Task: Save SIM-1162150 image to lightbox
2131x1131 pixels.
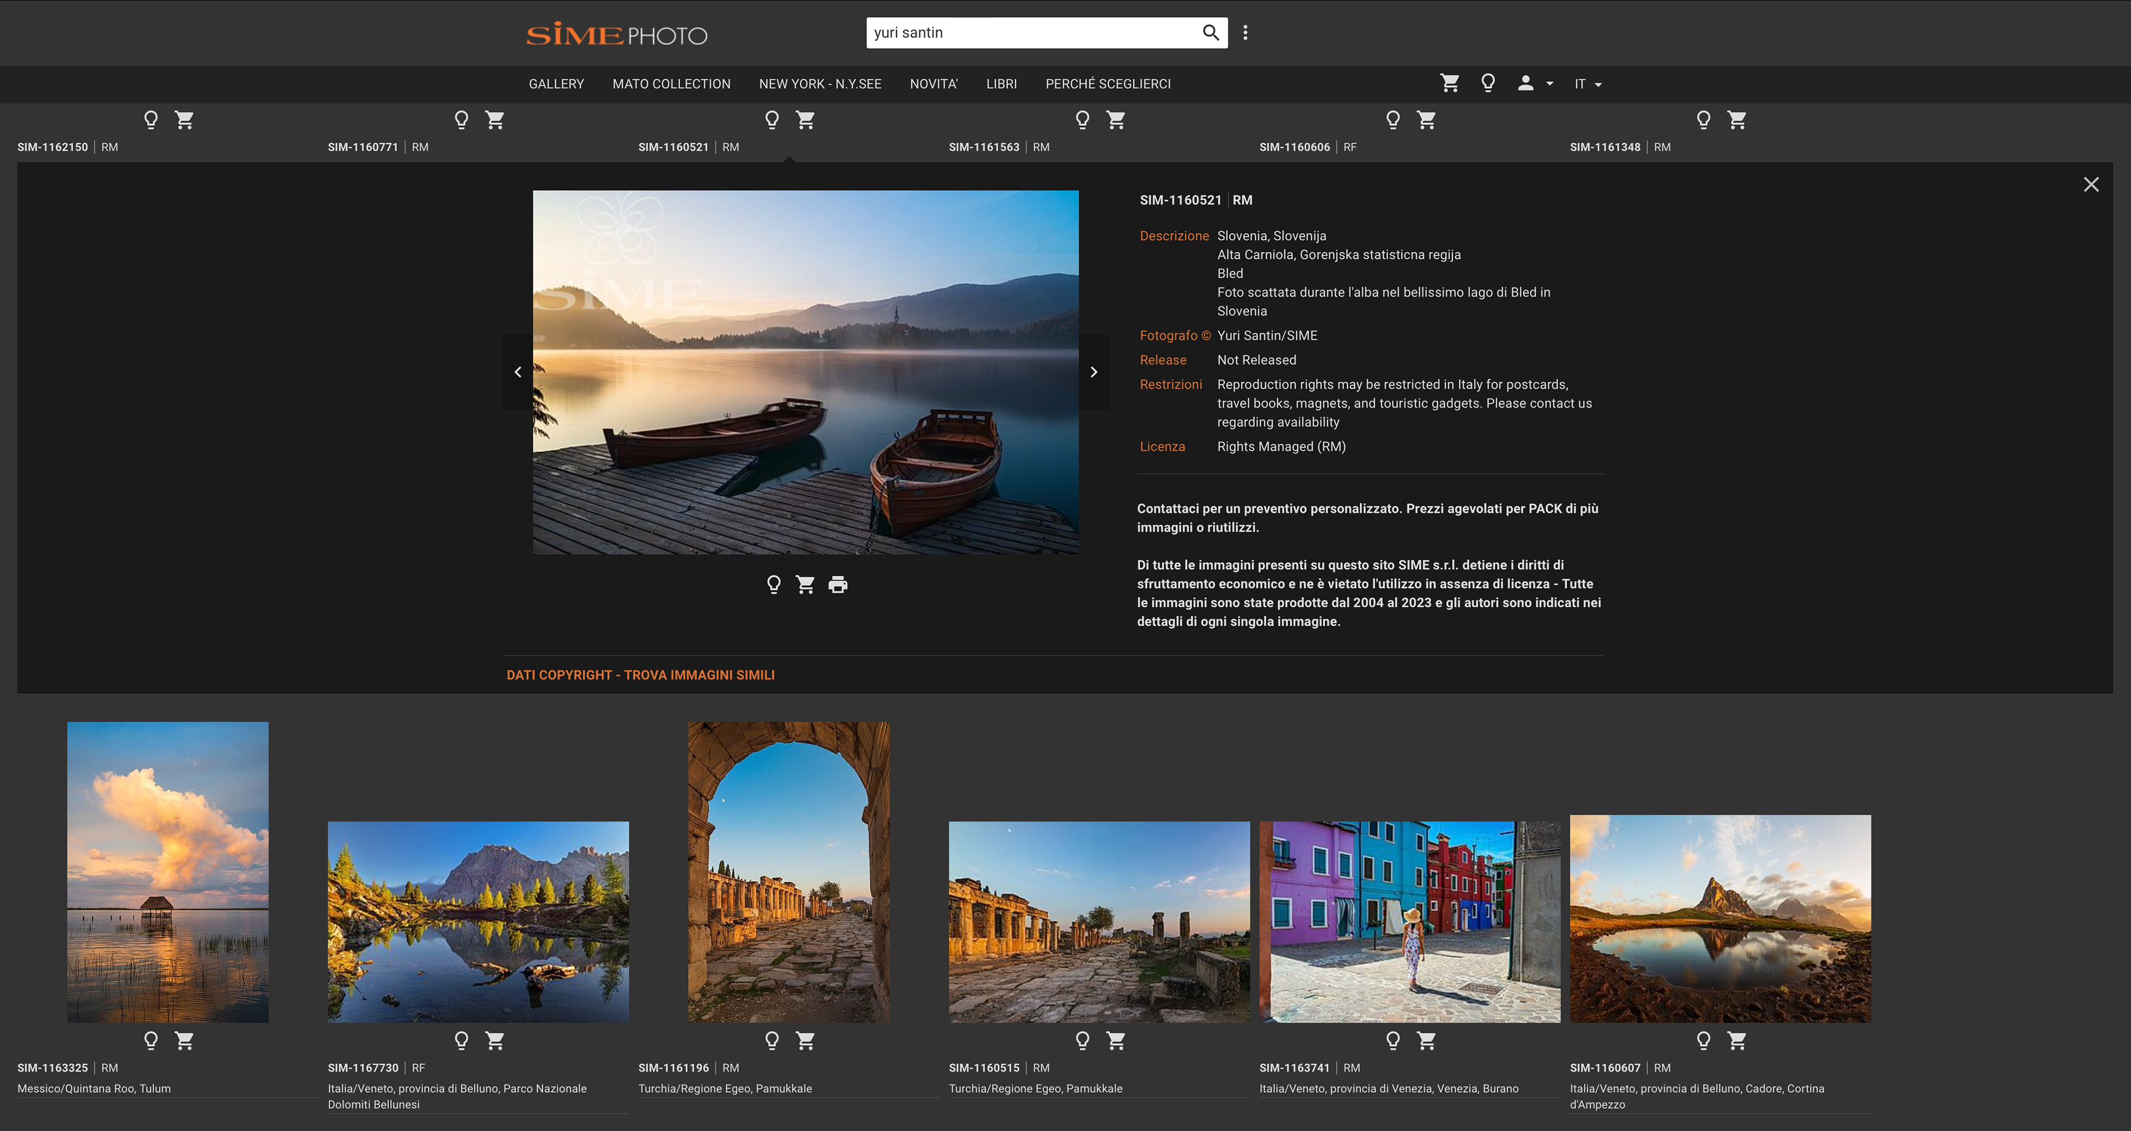Action: [x=150, y=120]
